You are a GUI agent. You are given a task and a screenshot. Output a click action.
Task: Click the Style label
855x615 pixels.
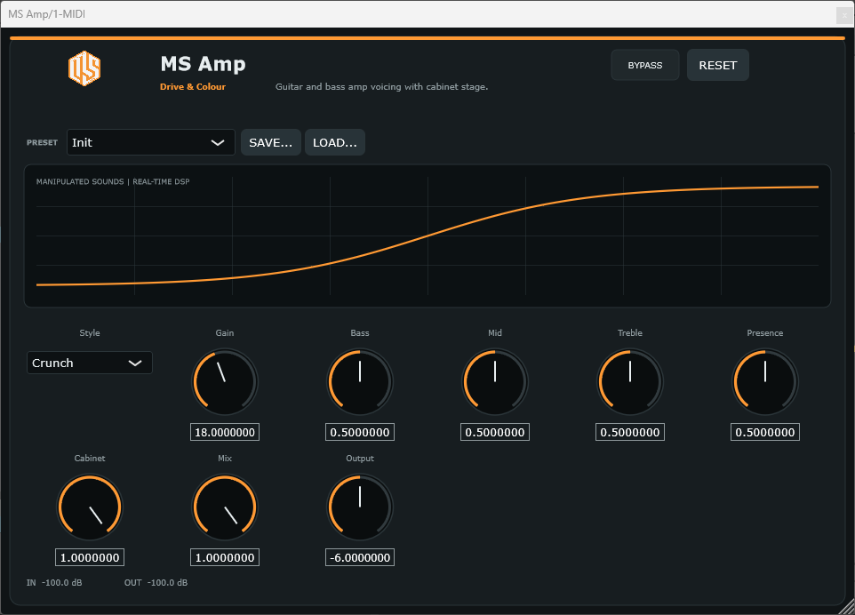[x=90, y=332]
